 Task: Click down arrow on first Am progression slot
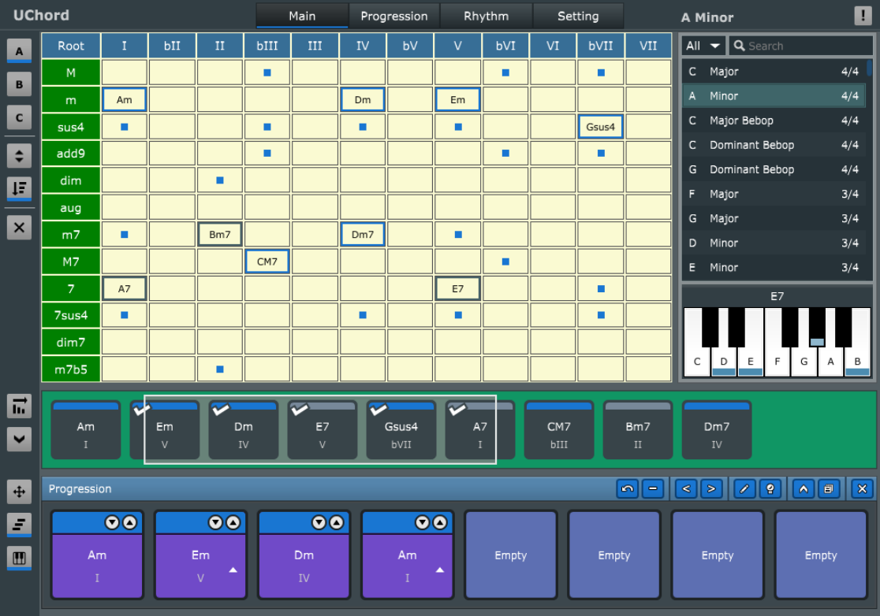tap(112, 522)
